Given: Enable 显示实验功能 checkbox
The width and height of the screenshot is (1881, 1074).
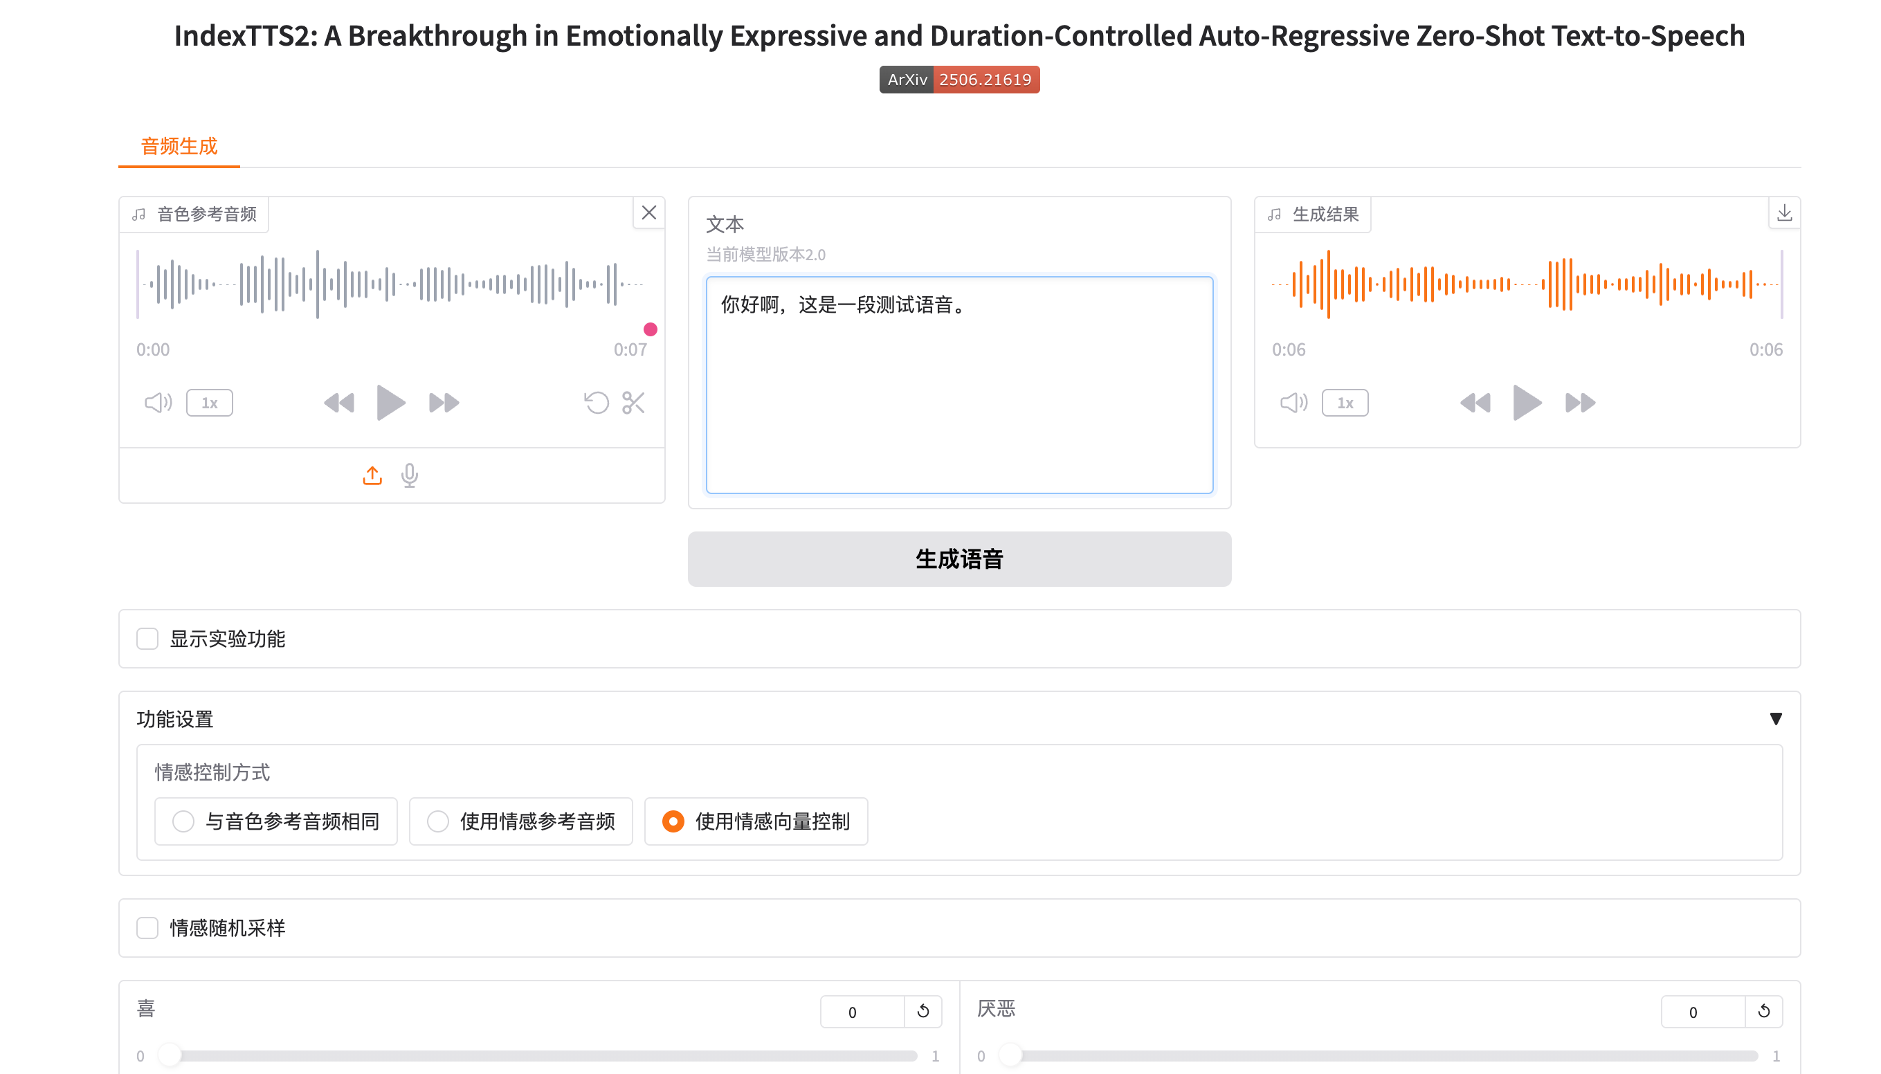Looking at the screenshot, I should click(x=147, y=639).
